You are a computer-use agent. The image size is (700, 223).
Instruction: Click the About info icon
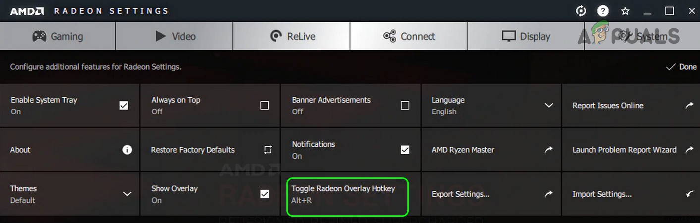127,150
